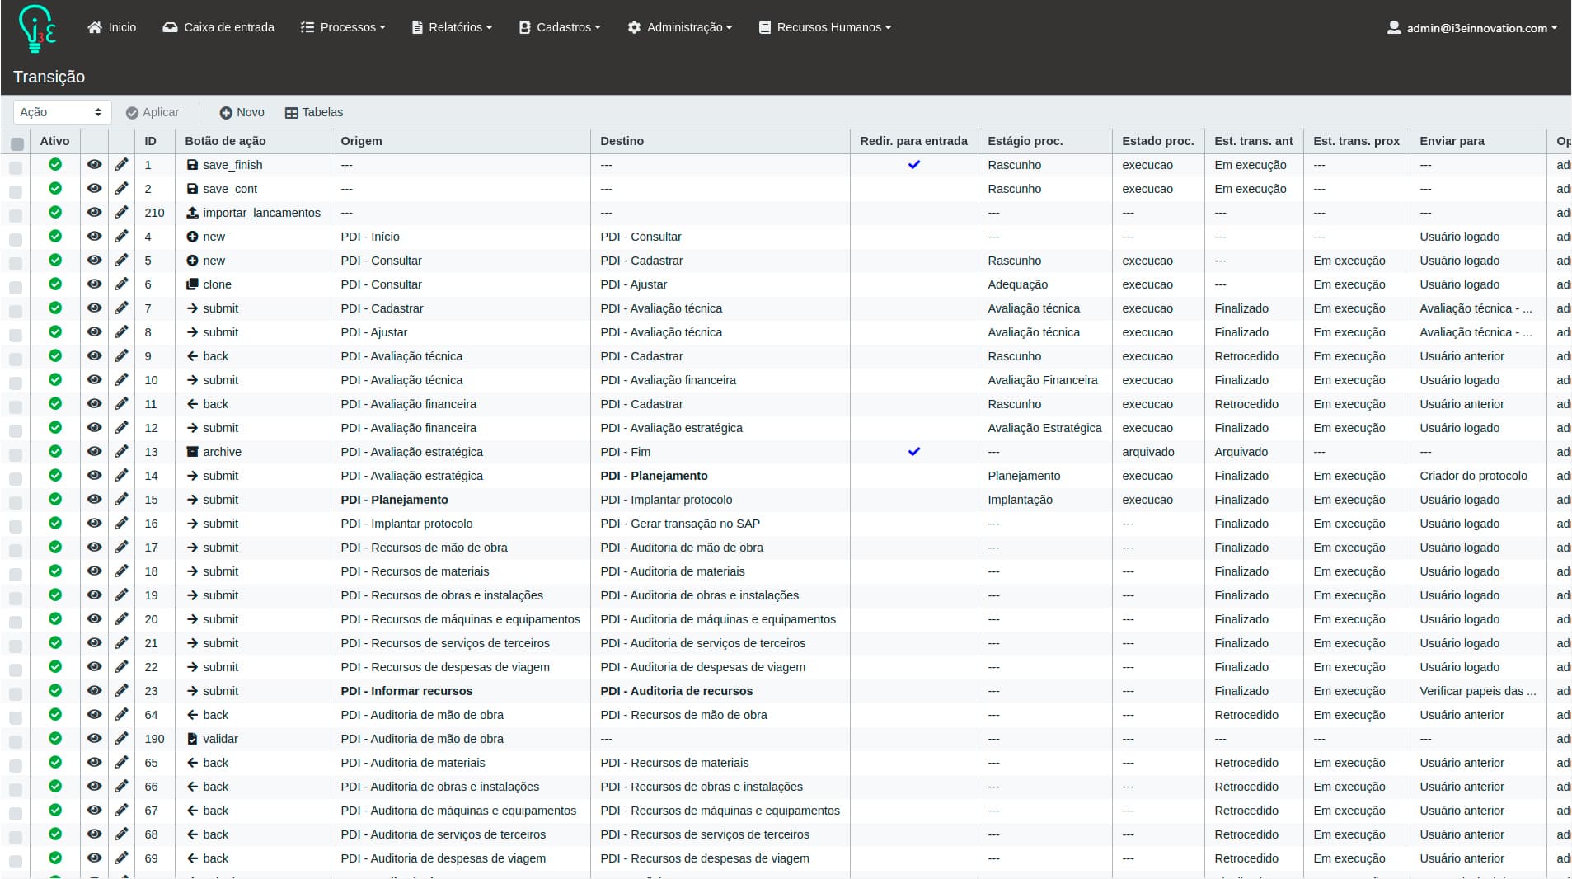View the row with ID 10
The image size is (1572, 879).
tap(95, 380)
